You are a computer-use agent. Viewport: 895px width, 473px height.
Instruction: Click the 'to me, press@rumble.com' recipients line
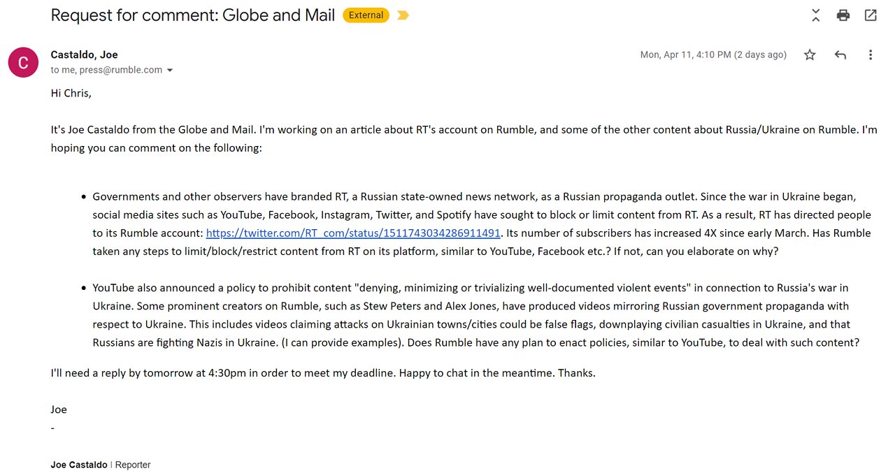click(106, 70)
